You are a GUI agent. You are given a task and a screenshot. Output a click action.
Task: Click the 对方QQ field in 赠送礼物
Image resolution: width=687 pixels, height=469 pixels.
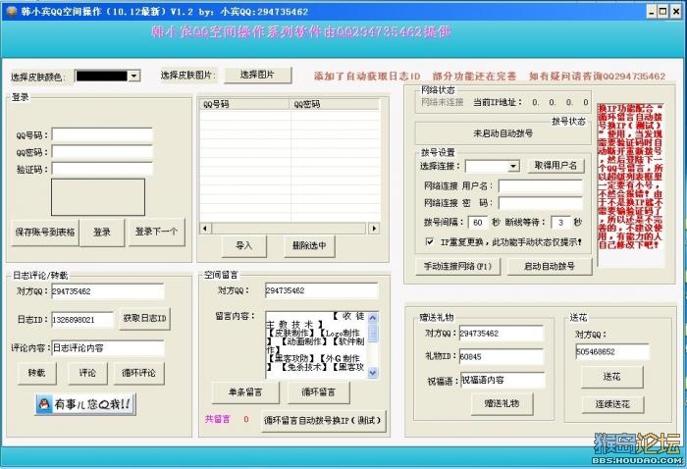tap(502, 334)
